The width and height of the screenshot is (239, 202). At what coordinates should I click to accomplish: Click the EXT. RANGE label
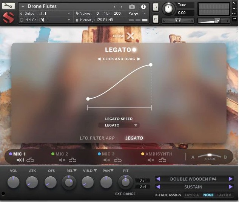(x=125, y=194)
